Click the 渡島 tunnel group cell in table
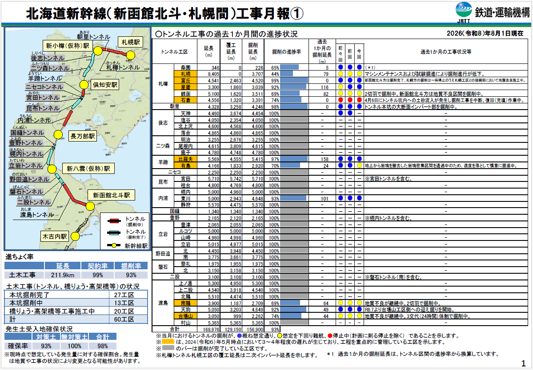The width and height of the screenshot is (533, 370). [x=163, y=303]
